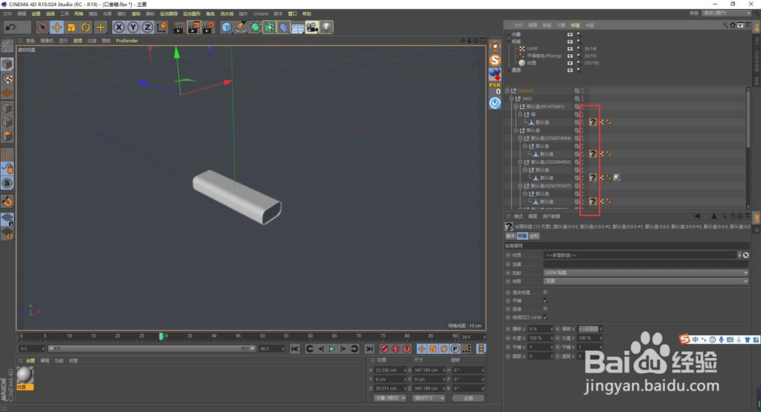The image size is (761, 412).
Task: Activate the Rotate tool icon
Action: 86,27
